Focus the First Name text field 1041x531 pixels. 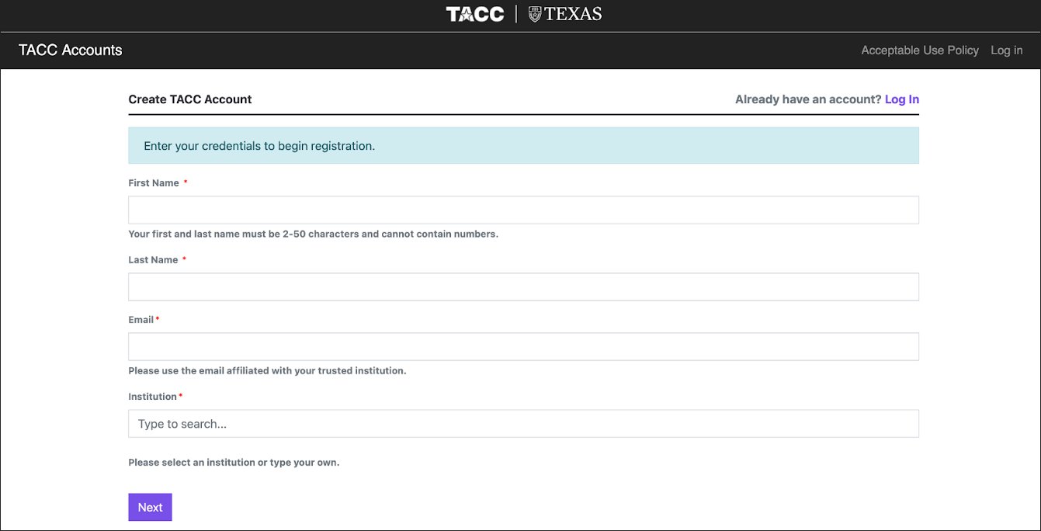pyautogui.click(x=523, y=210)
